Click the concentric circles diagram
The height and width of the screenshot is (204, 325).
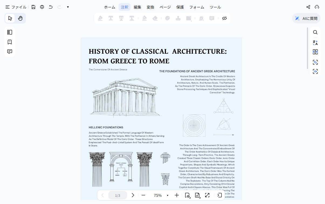click(x=194, y=125)
